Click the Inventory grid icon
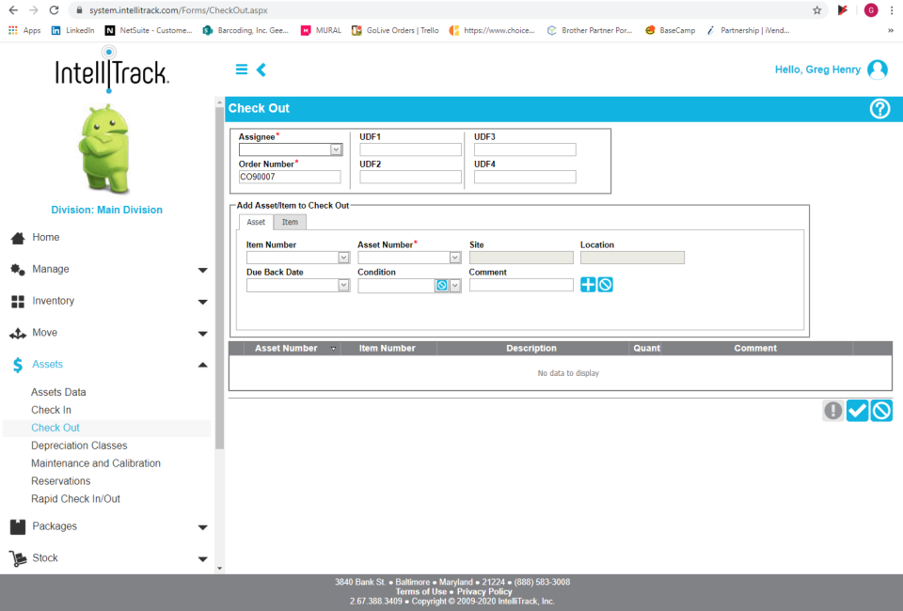 click(18, 301)
